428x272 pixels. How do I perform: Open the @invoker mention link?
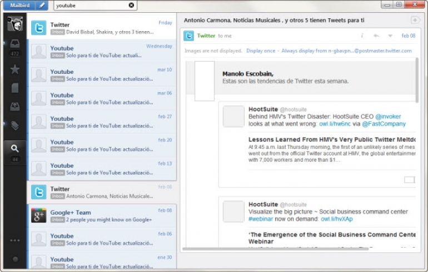[388, 117]
